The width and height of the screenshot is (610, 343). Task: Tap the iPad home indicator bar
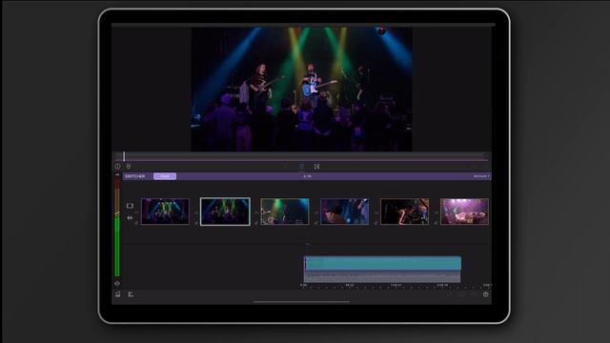tap(301, 301)
